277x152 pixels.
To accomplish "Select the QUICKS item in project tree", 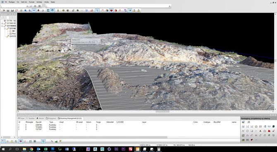I will click(12, 36).
